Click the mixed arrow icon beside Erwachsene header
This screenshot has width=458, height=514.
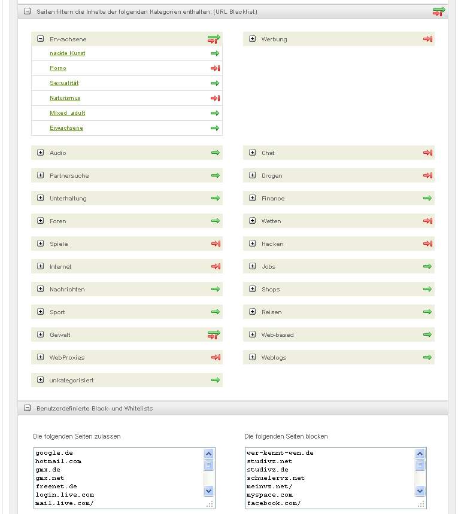pyautogui.click(x=214, y=39)
